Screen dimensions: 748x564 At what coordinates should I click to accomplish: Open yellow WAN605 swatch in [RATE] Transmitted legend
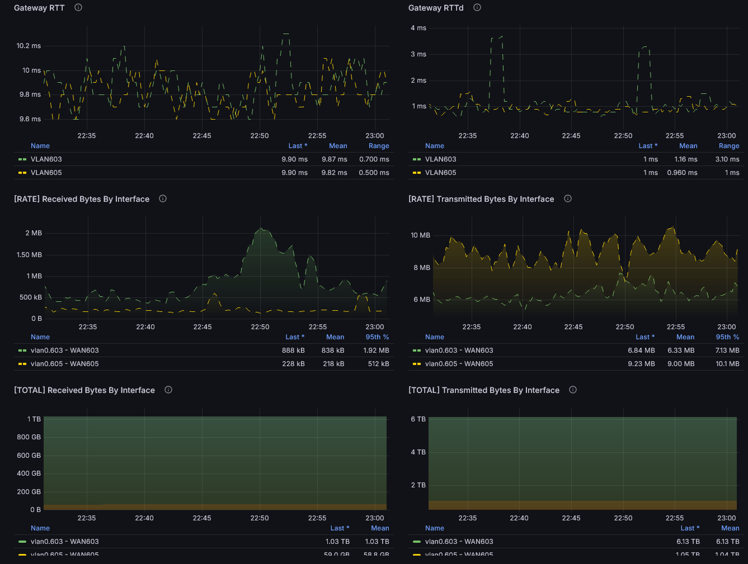(x=417, y=364)
